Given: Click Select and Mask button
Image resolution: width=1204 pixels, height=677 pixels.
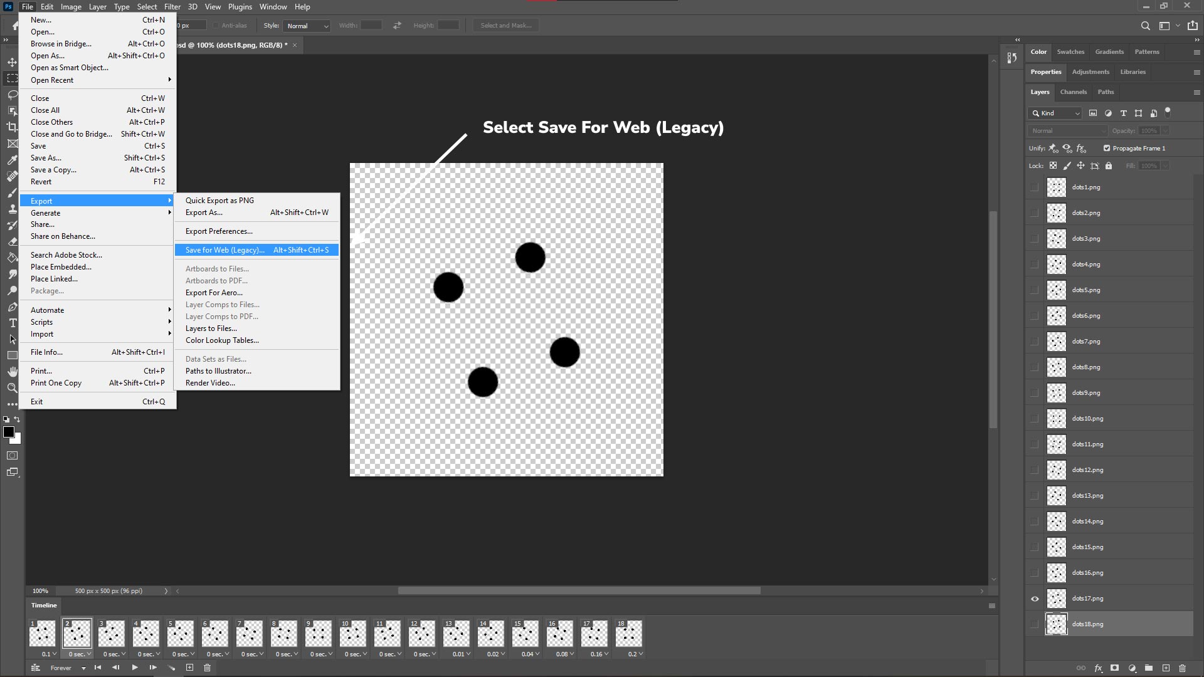Looking at the screenshot, I should click(x=507, y=25).
